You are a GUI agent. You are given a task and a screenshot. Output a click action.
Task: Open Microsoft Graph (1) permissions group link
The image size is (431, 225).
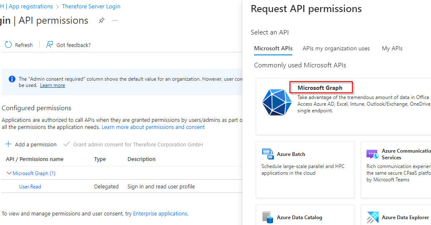pos(34,173)
